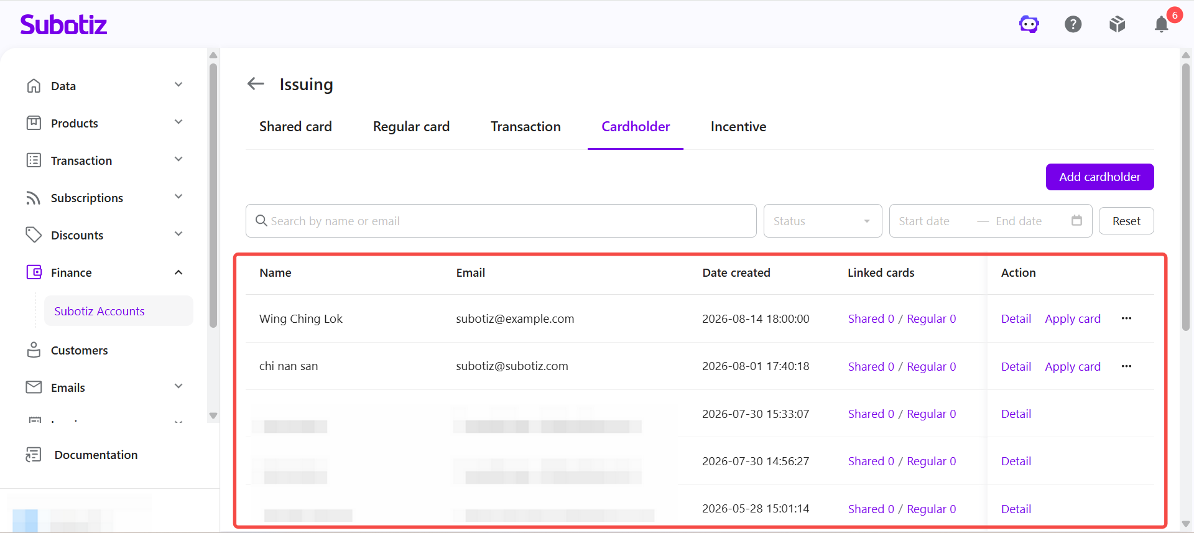Click the name Wing Ching Lok

301,318
